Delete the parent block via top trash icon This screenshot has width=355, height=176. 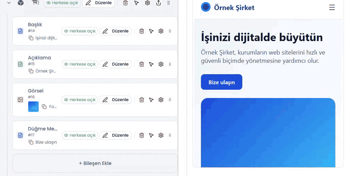[125, 3]
